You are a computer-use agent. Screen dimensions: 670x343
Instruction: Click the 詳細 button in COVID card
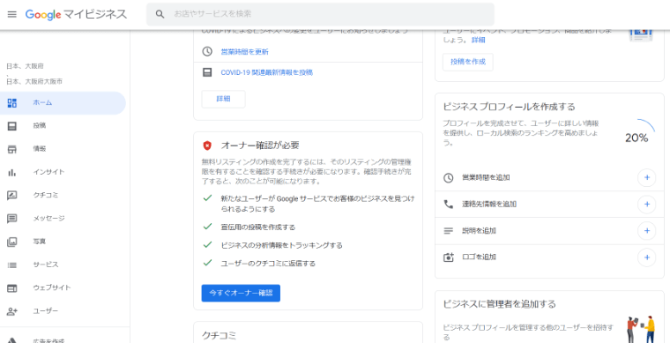pyautogui.click(x=223, y=99)
